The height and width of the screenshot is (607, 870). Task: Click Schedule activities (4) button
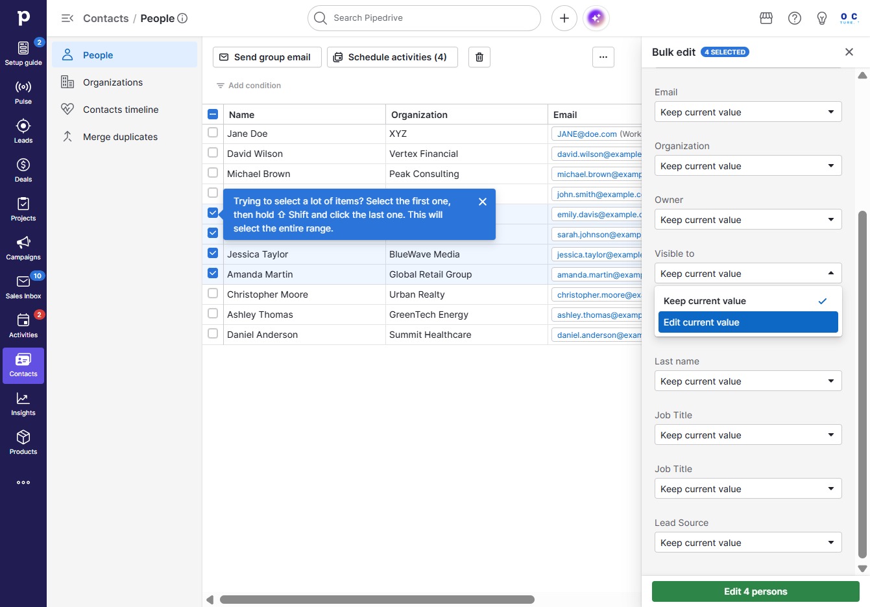392,57
